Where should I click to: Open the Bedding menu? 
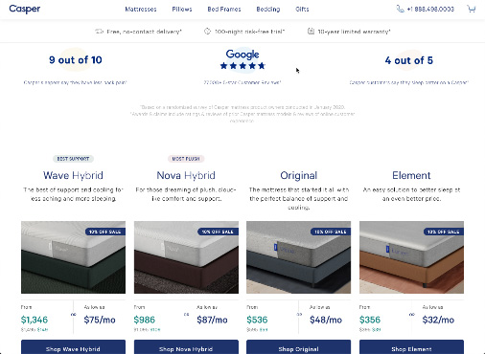268,10
